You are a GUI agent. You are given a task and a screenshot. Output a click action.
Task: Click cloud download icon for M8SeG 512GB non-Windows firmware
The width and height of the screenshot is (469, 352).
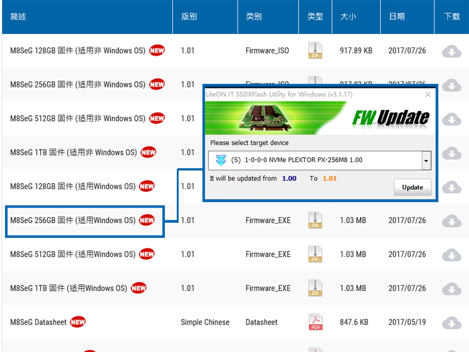(452, 119)
